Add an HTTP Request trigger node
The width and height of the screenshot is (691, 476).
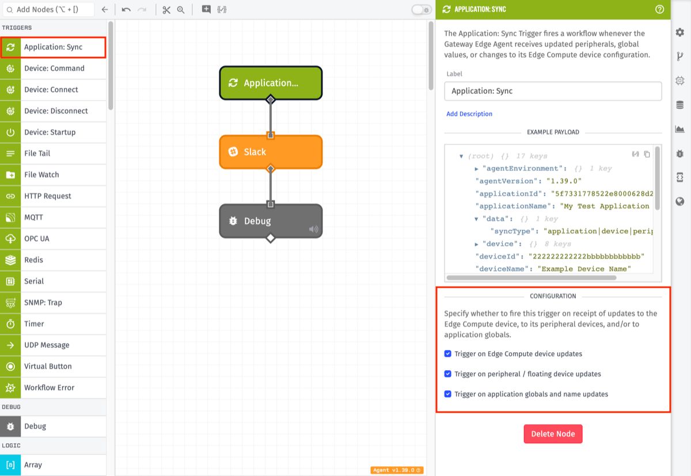53,196
